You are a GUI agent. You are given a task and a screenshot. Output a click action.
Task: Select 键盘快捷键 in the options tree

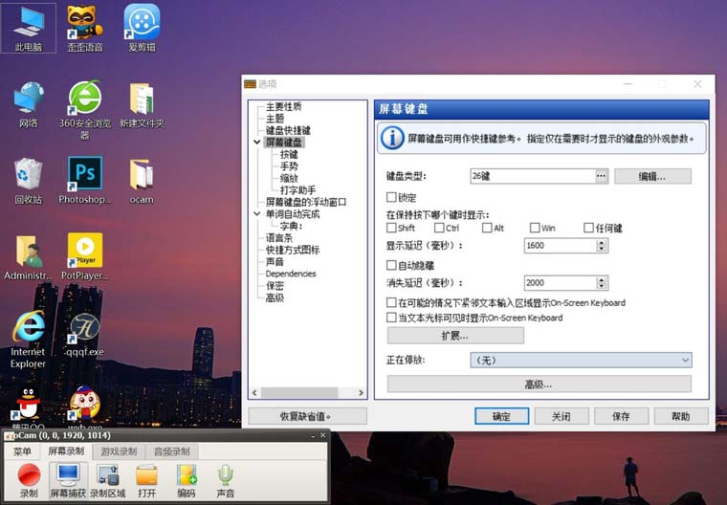[288, 130]
